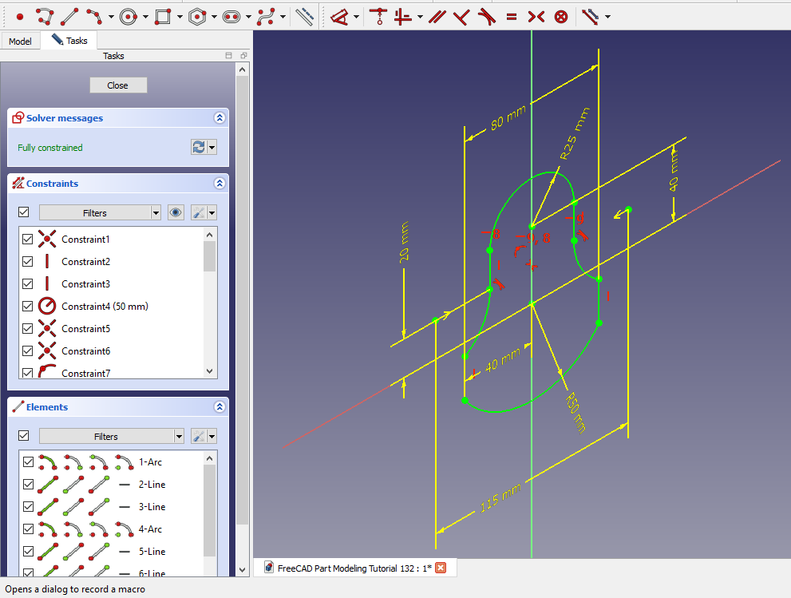
Task: Select Constraint2 in the constraints list
Action: pos(85,261)
